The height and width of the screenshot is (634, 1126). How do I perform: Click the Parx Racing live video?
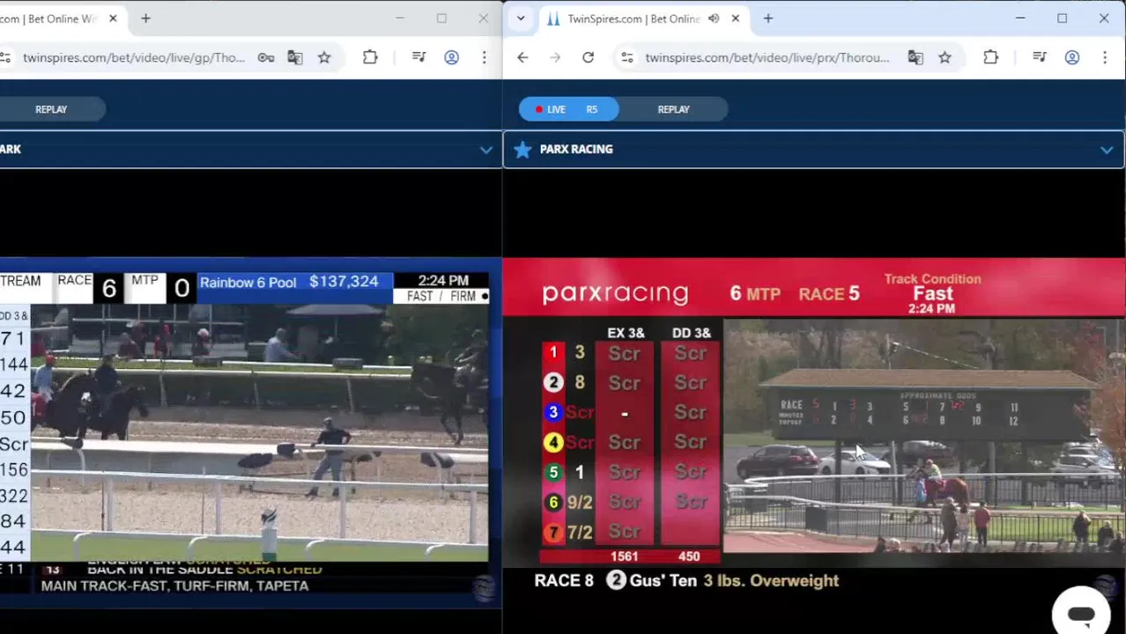[x=924, y=436]
